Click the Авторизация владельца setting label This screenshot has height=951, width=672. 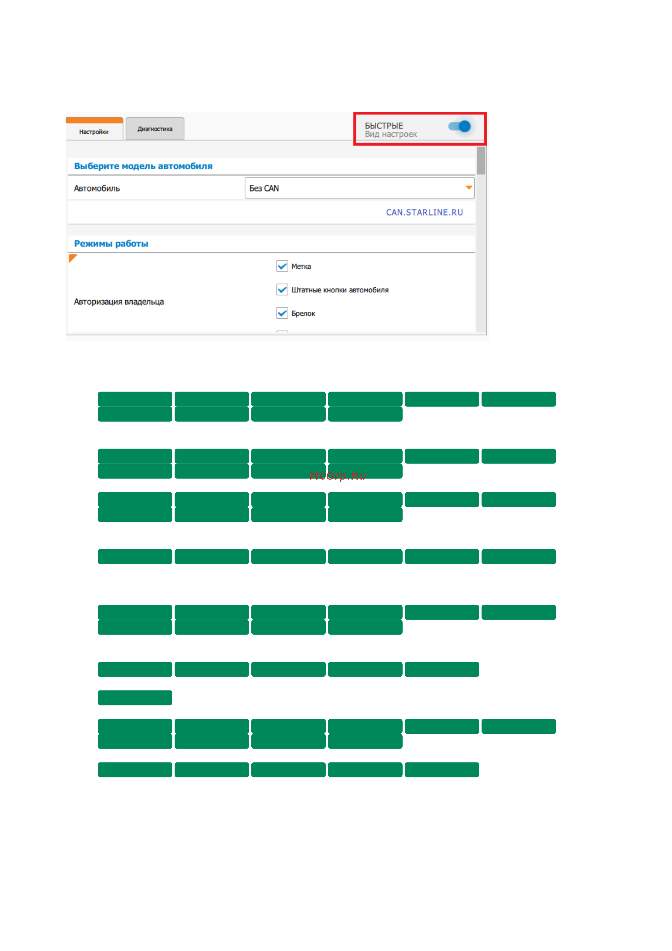point(119,302)
